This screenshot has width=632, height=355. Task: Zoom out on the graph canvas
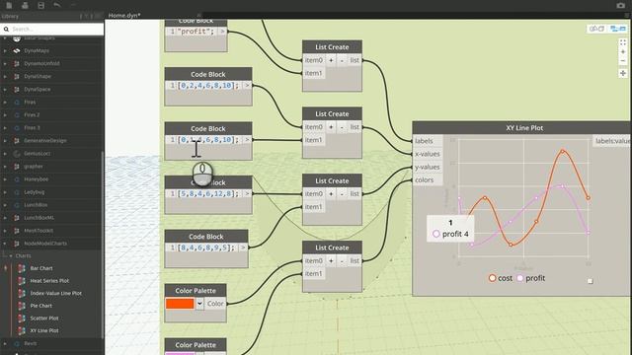(623, 61)
